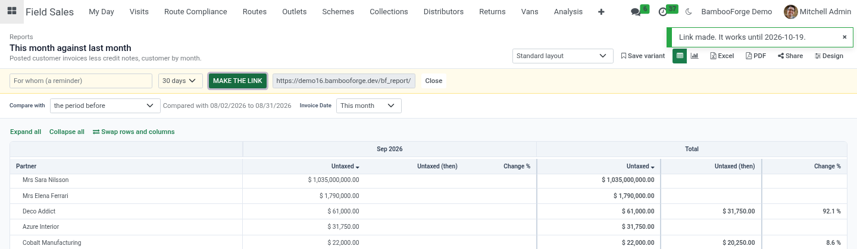This screenshot has width=857, height=249.
Task: Click MAKE THE LINK button
Action: tap(237, 81)
